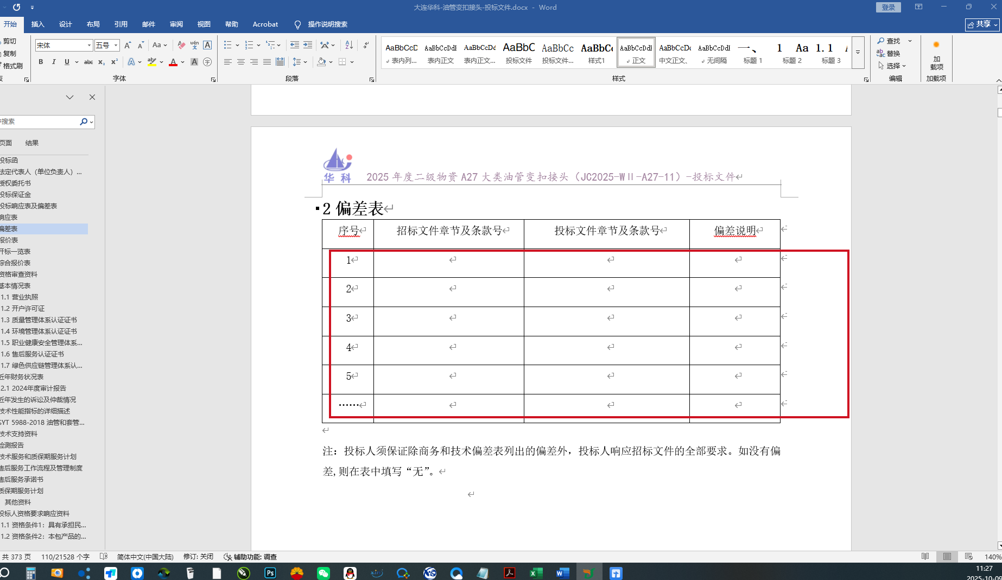This screenshot has height=580, width=1002.
Task: Apply numbered list
Action: tap(249, 45)
